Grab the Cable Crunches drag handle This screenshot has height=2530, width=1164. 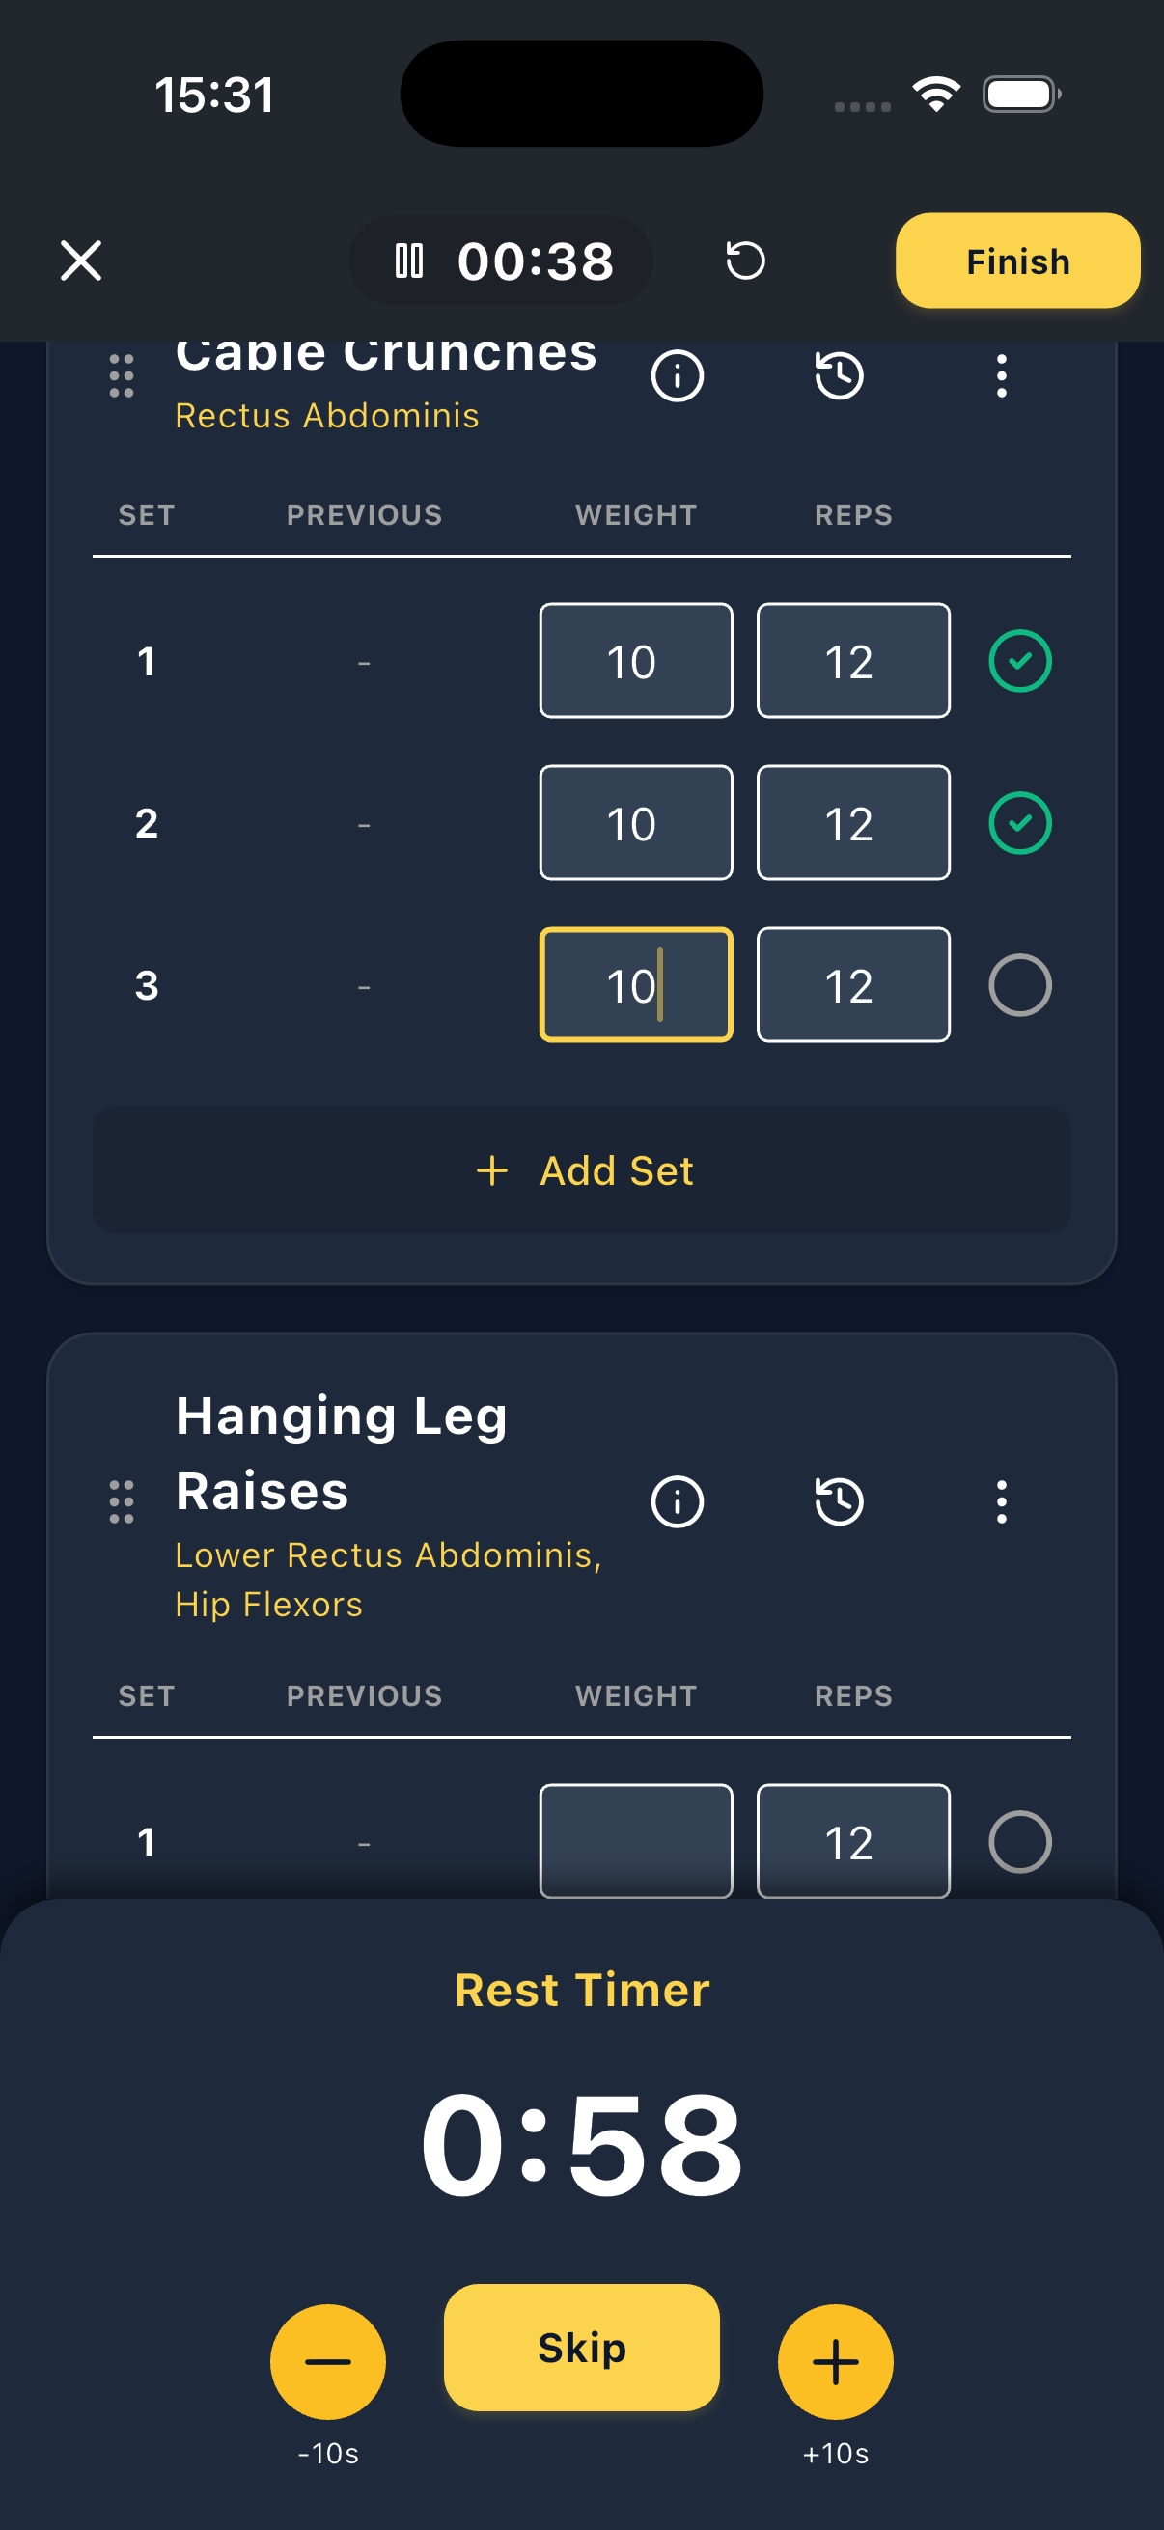click(121, 375)
